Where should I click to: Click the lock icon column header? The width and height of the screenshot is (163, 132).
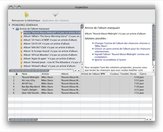click(17, 74)
